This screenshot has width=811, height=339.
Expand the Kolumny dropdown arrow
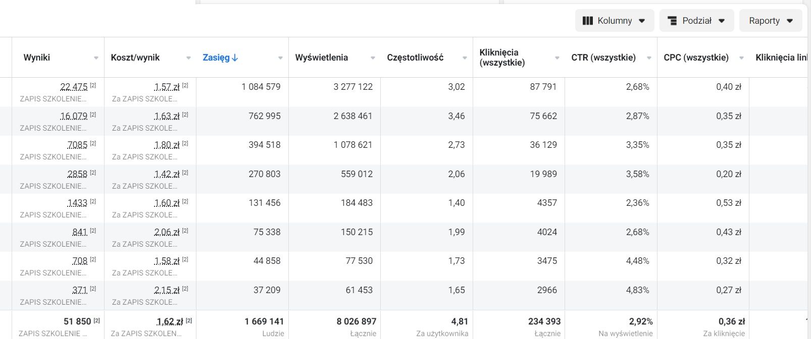pos(642,21)
